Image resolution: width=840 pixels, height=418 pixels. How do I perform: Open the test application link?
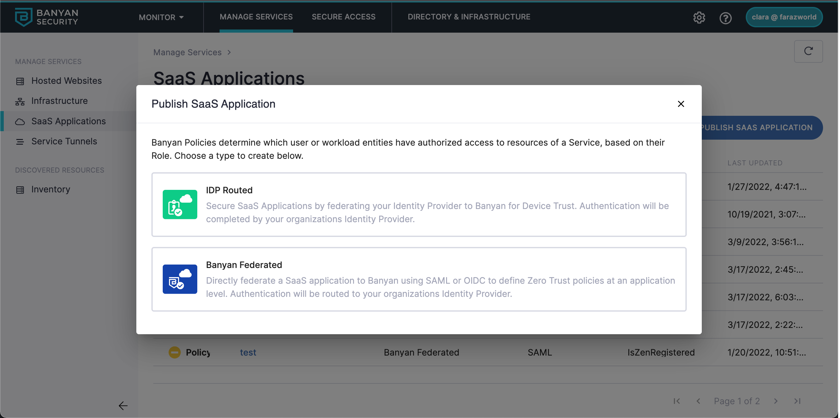tap(248, 352)
